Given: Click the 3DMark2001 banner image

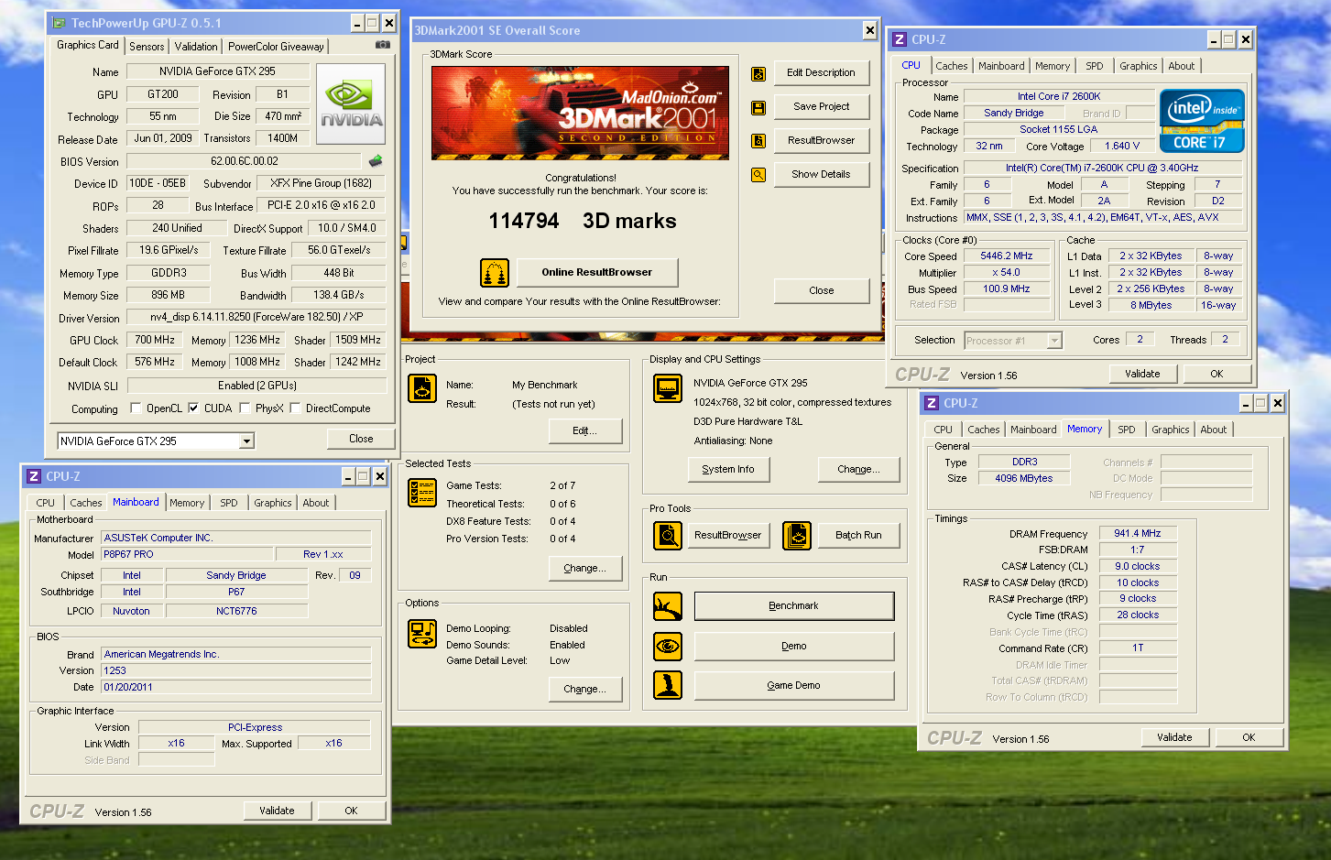Looking at the screenshot, I should pos(581,113).
